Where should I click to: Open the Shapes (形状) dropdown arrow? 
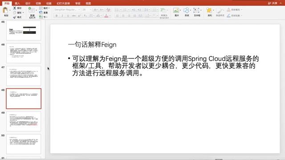pyautogui.click(x=191, y=10)
